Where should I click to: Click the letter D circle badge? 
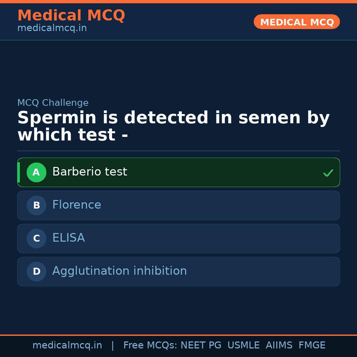coord(36,271)
